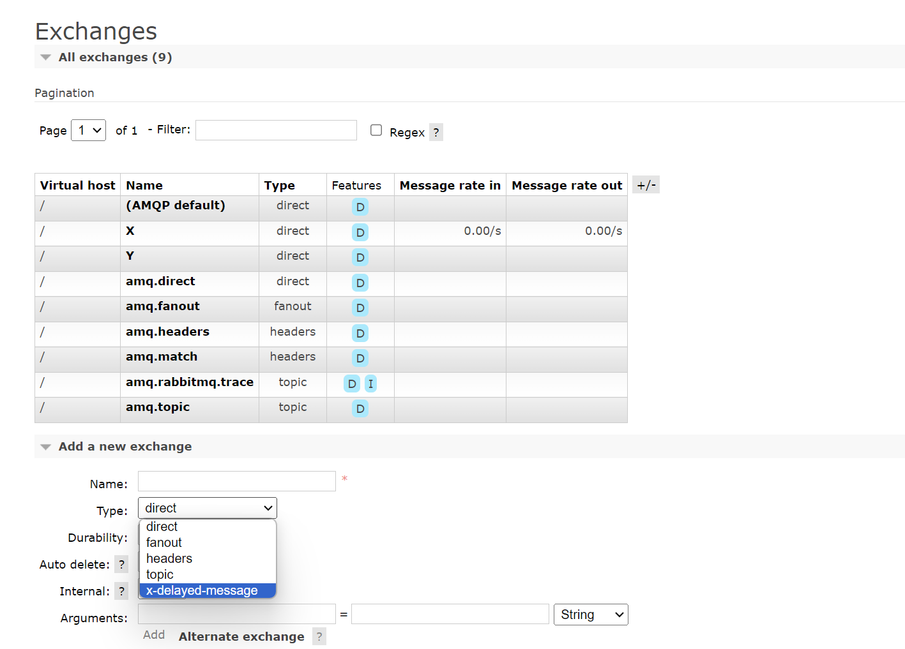
Task: Click the D badge in amq.topic row
Action: pyautogui.click(x=360, y=408)
